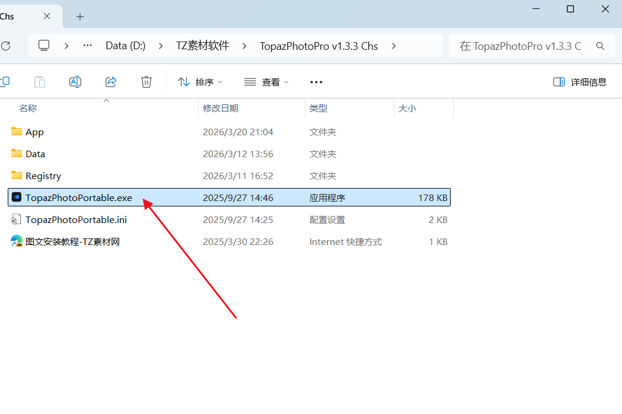Go to Data (D:) in breadcrumb

tap(125, 46)
